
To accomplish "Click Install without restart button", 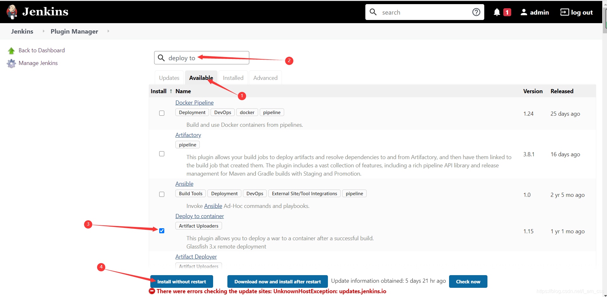I will (x=182, y=281).
